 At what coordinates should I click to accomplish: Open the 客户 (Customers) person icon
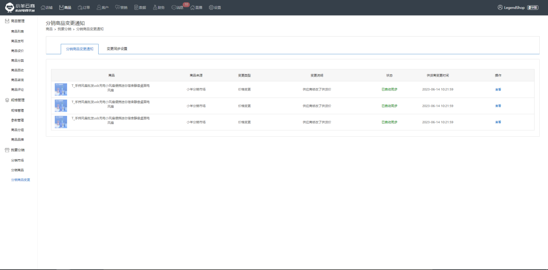coord(99,7)
